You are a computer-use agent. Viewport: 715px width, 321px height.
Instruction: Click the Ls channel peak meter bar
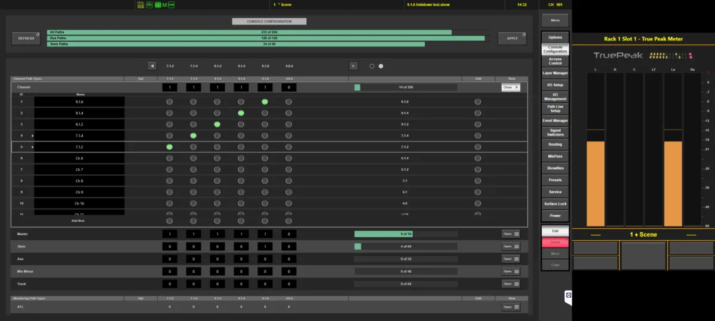[x=673, y=150]
